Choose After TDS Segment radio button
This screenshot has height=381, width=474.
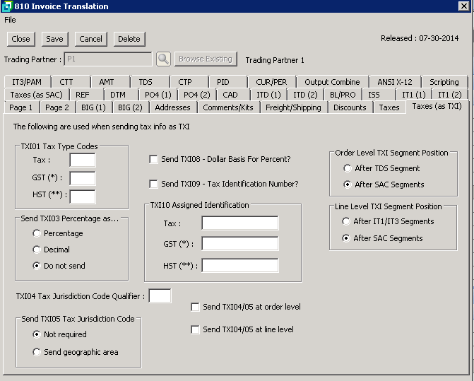click(x=347, y=168)
